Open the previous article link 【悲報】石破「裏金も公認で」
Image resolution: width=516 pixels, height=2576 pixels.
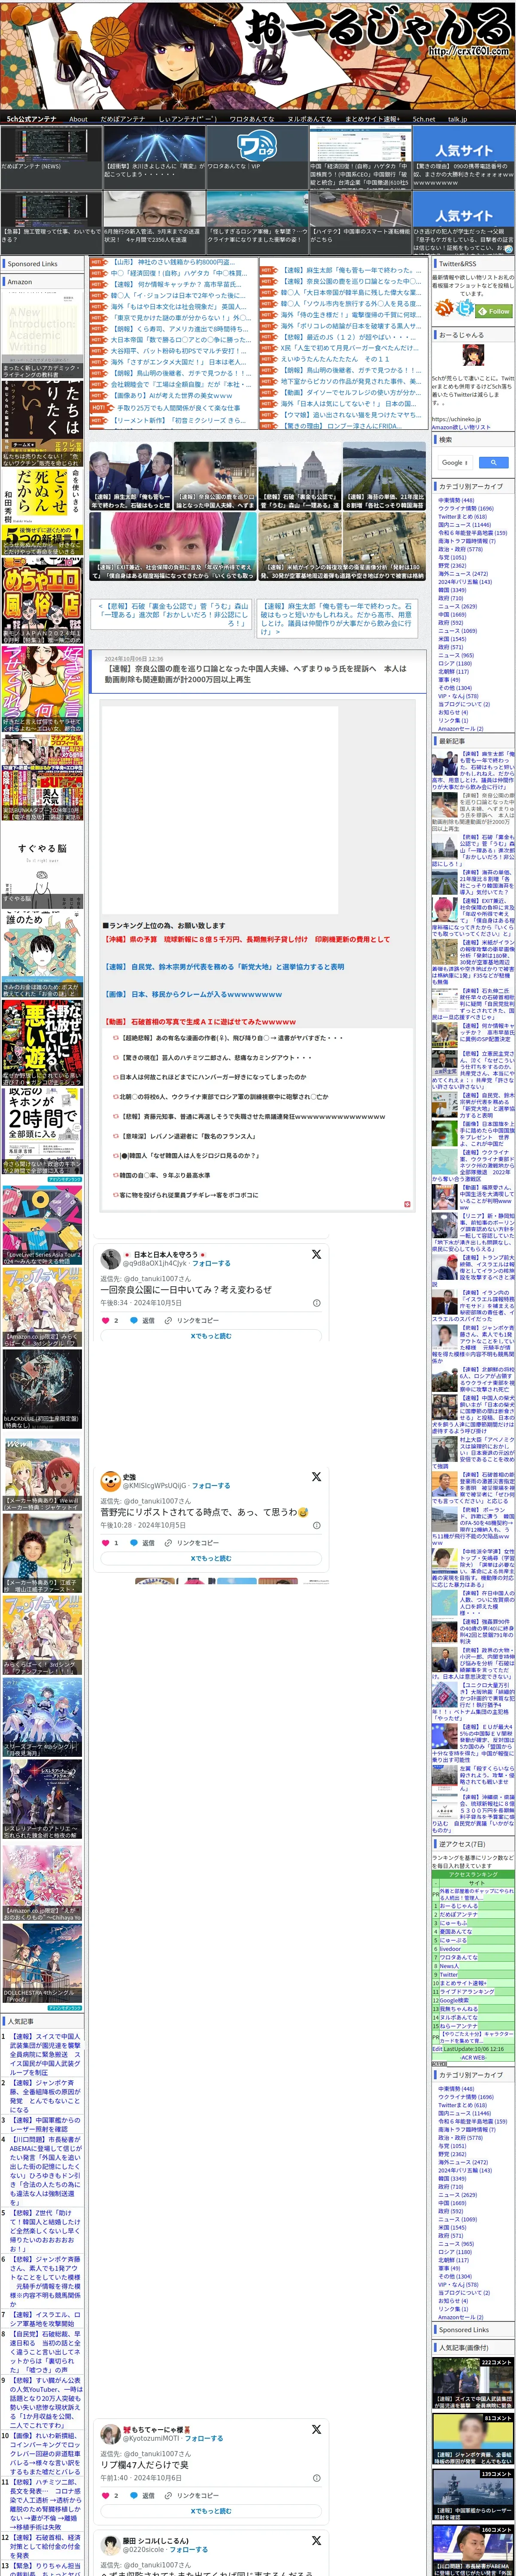tap(172, 614)
